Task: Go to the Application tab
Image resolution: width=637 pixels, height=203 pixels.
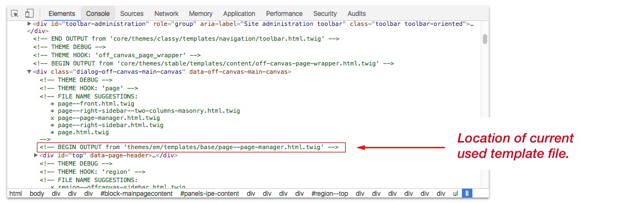Action: coord(239,13)
